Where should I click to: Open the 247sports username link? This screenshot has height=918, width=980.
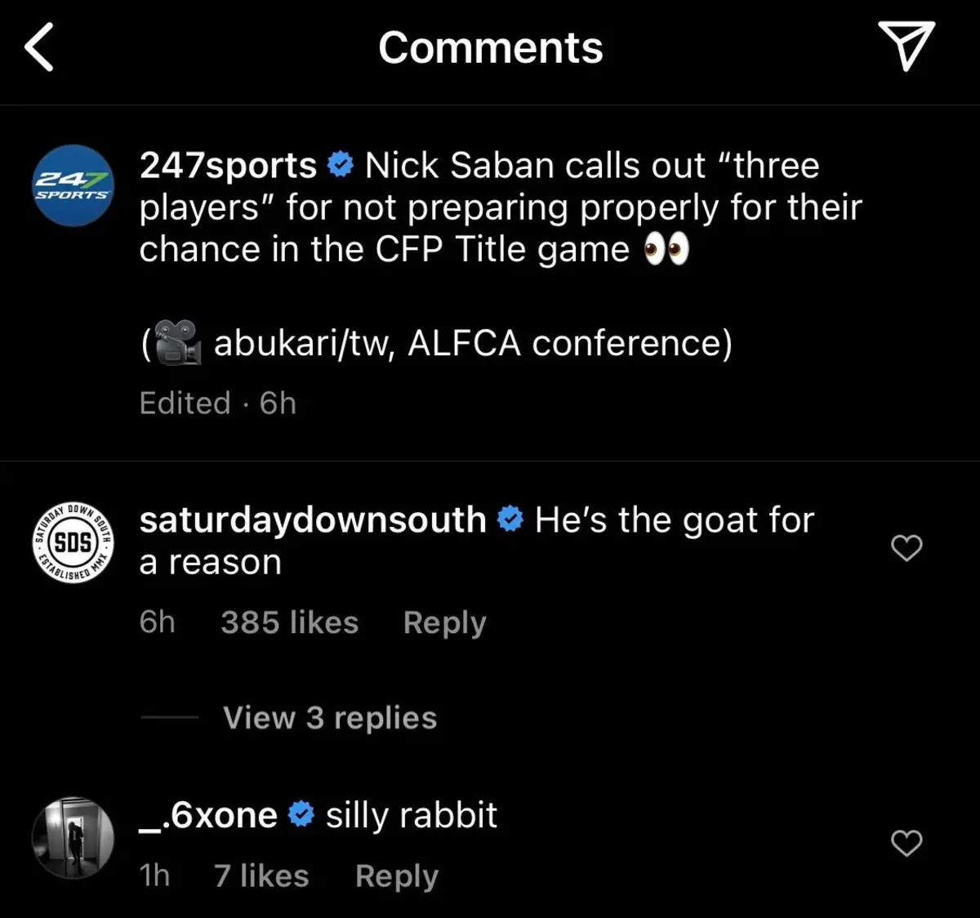tap(228, 166)
